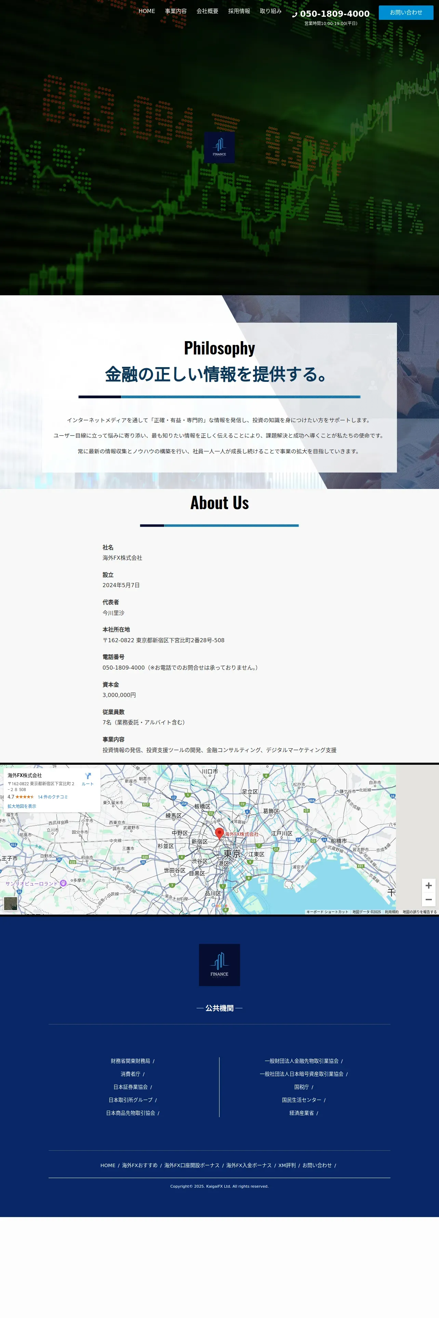Image resolution: width=439 pixels, height=1318 pixels.
Task: Click the red map pin for 海外FX株式会社
Action: point(219,832)
